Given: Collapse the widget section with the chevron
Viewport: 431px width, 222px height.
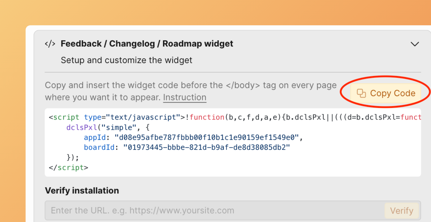Looking at the screenshot, I should tap(415, 44).
